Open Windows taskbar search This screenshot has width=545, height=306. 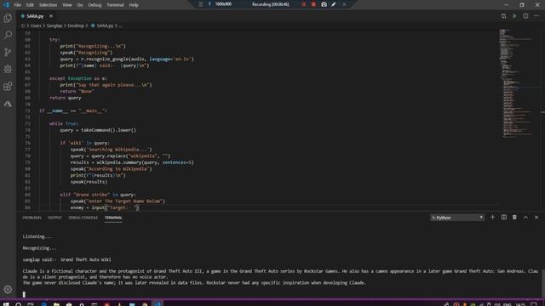coord(19,304)
